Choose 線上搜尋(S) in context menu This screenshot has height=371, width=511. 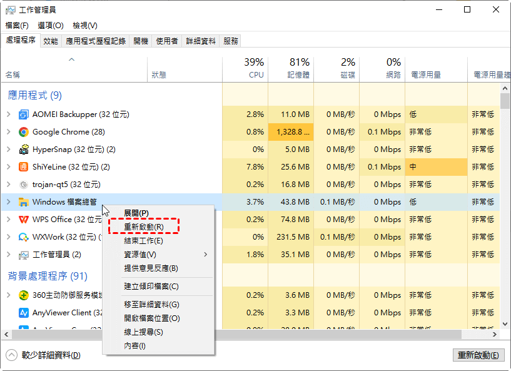(x=158, y=332)
